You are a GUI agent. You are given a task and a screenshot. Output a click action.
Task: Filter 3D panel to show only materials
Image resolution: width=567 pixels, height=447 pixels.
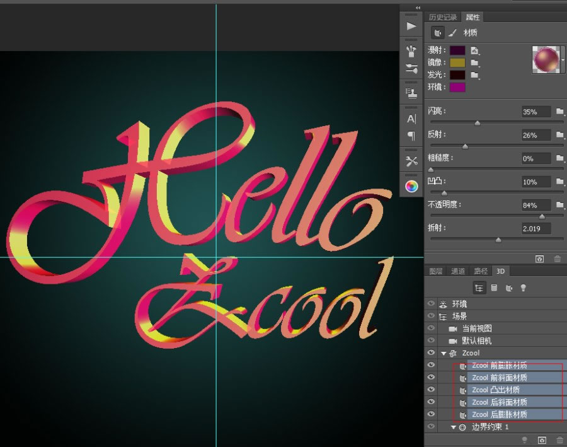point(508,287)
